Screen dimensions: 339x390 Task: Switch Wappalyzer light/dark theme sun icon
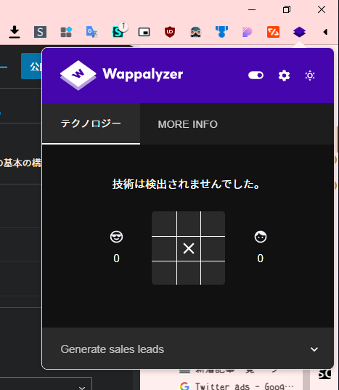(310, 76)
